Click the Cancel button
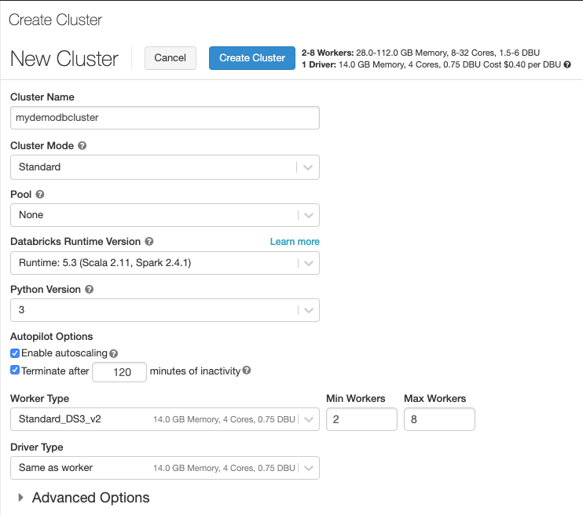The width and height of the screenshot is (583, 515). click(x=170, y=58)
